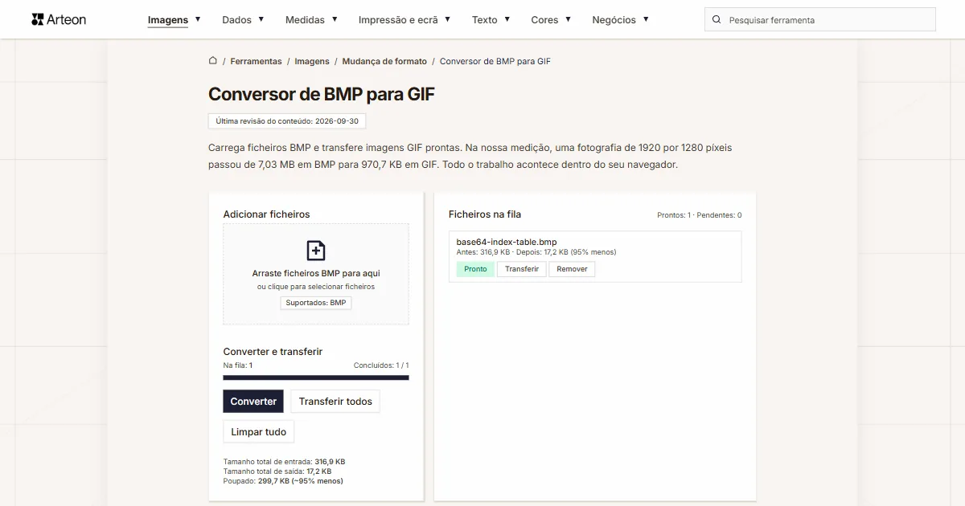Click the search magnifier icon
The width and height of the screenshot is (965, 506).
click(x=717, y=19)
